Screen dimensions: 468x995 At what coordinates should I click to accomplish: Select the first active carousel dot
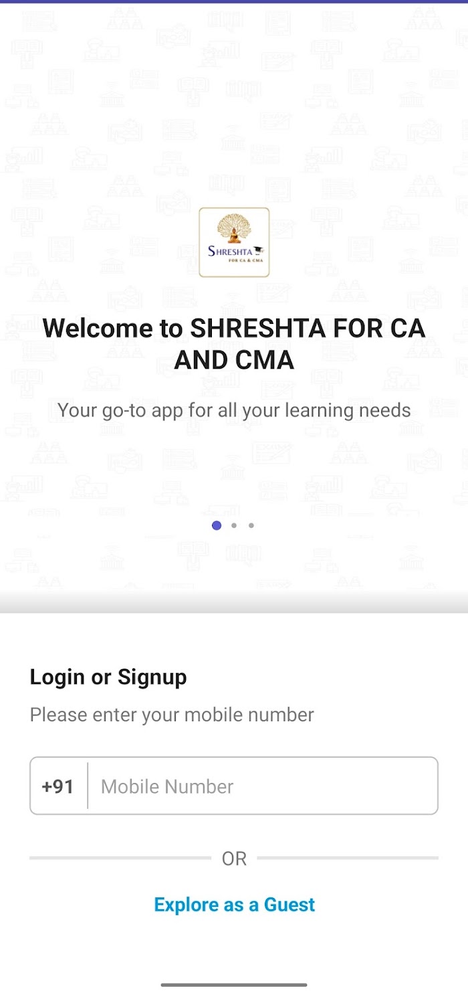[217, 525]
